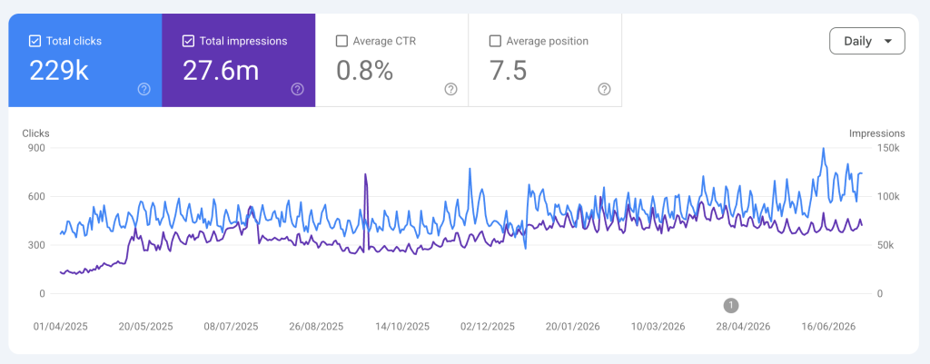The image size is (930, 364).
Task: Click the Clicks axis title
Action: point(36,133)
